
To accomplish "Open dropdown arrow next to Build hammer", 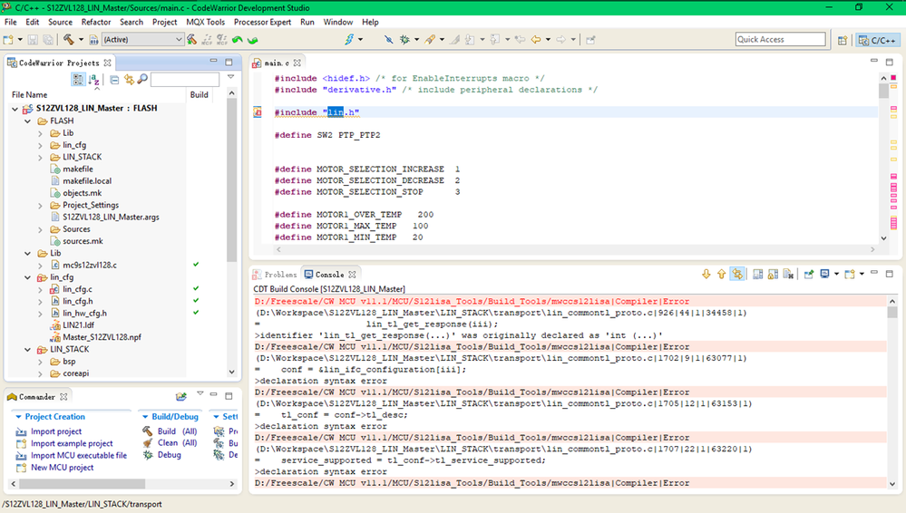I will [81, 39].
